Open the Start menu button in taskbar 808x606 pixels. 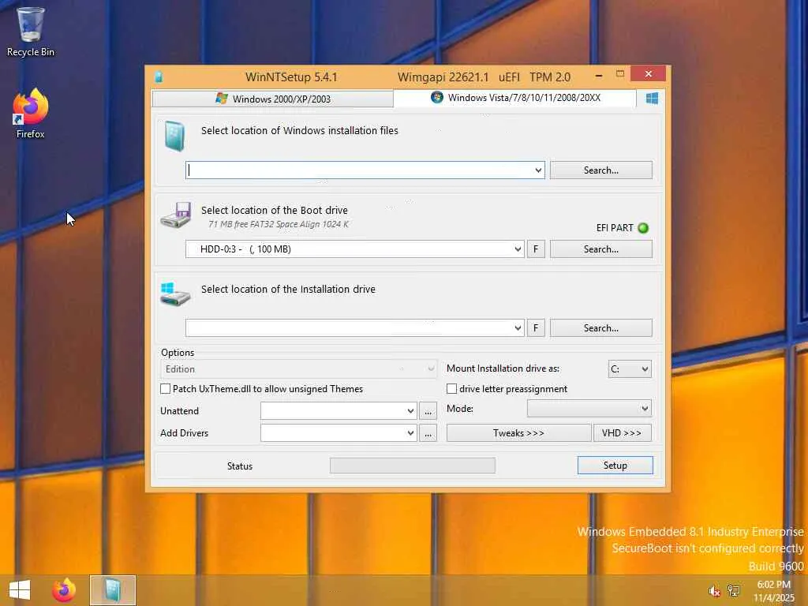(20, 590)
